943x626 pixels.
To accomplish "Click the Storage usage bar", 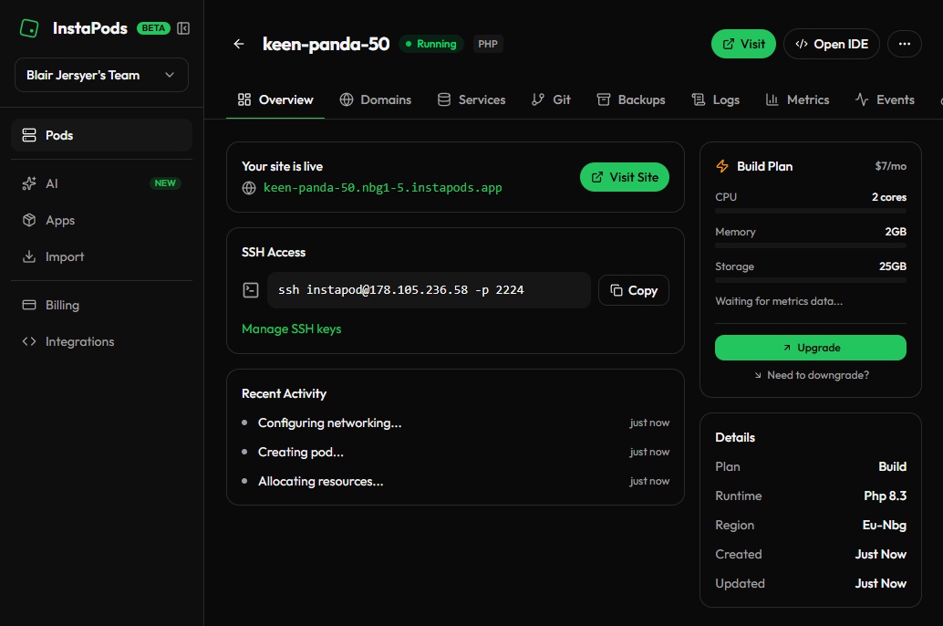I will pyautogui.click(x=810, y=280).
